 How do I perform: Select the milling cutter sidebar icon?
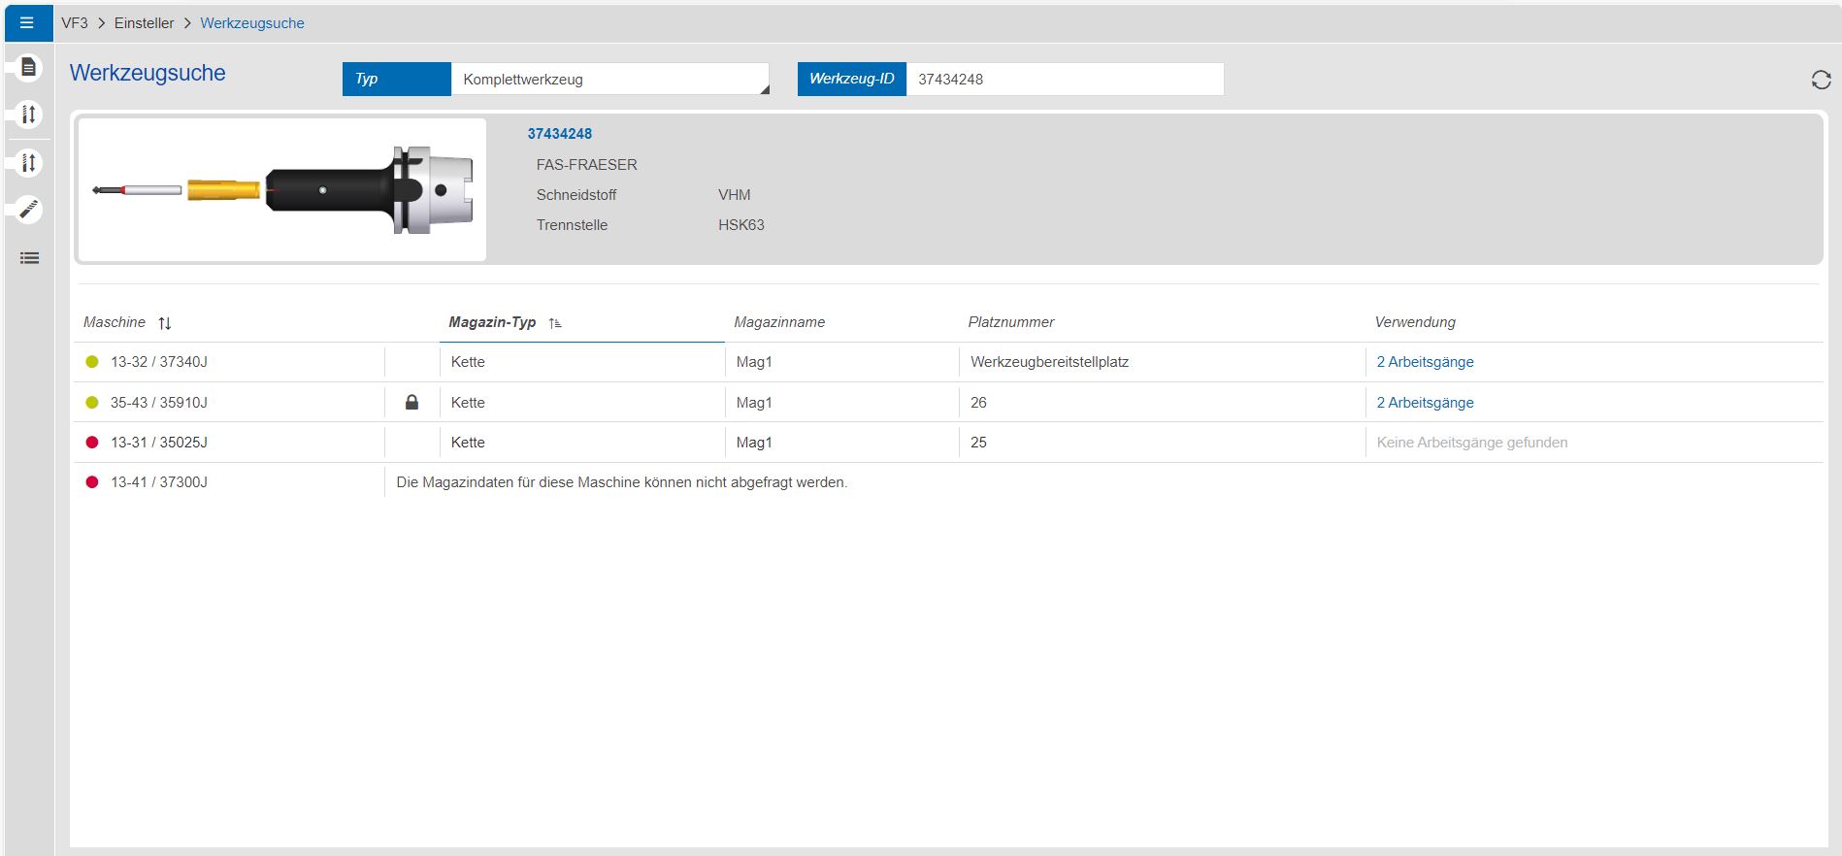click(x=29, y=210)
